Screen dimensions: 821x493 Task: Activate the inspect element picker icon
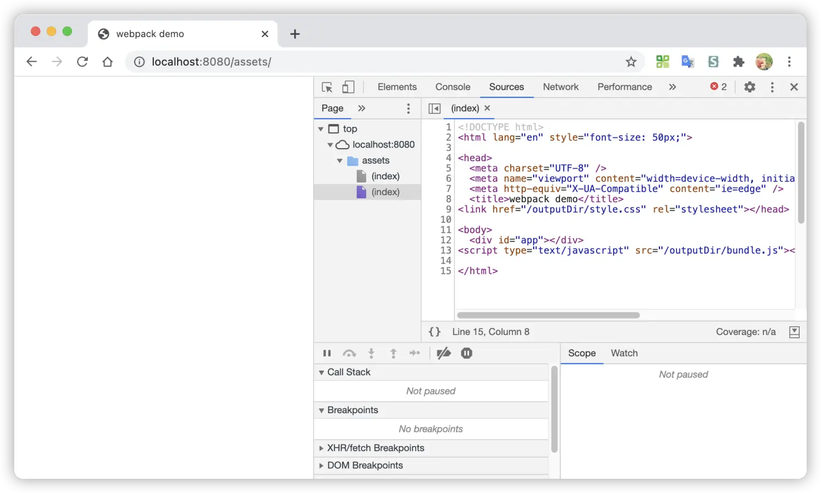pyautogui.click(x=327, y=87)
